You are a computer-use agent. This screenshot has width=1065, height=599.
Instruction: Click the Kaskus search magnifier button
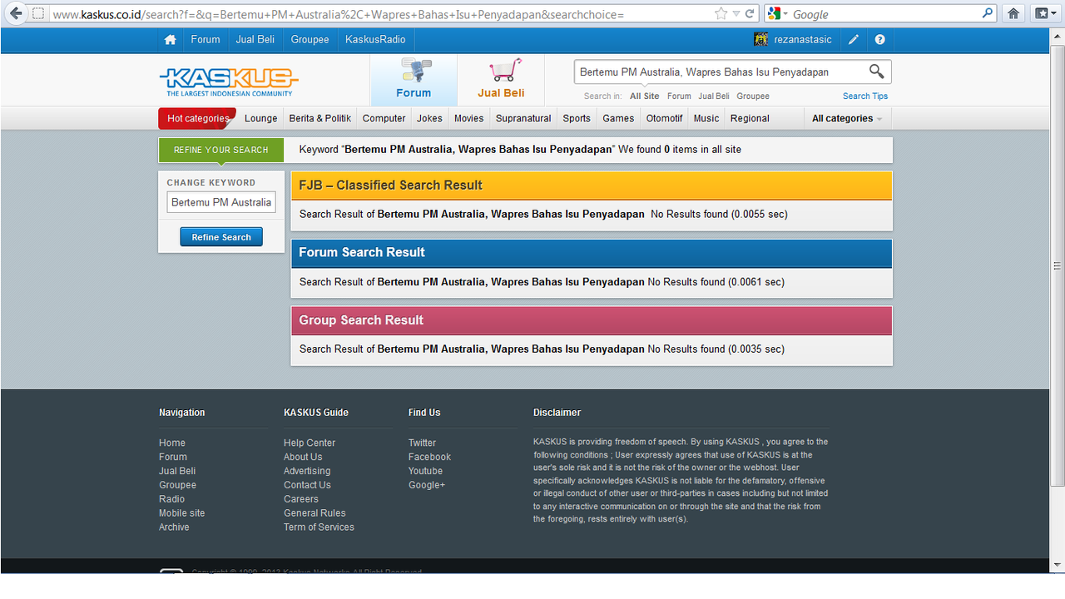point(876,72)
